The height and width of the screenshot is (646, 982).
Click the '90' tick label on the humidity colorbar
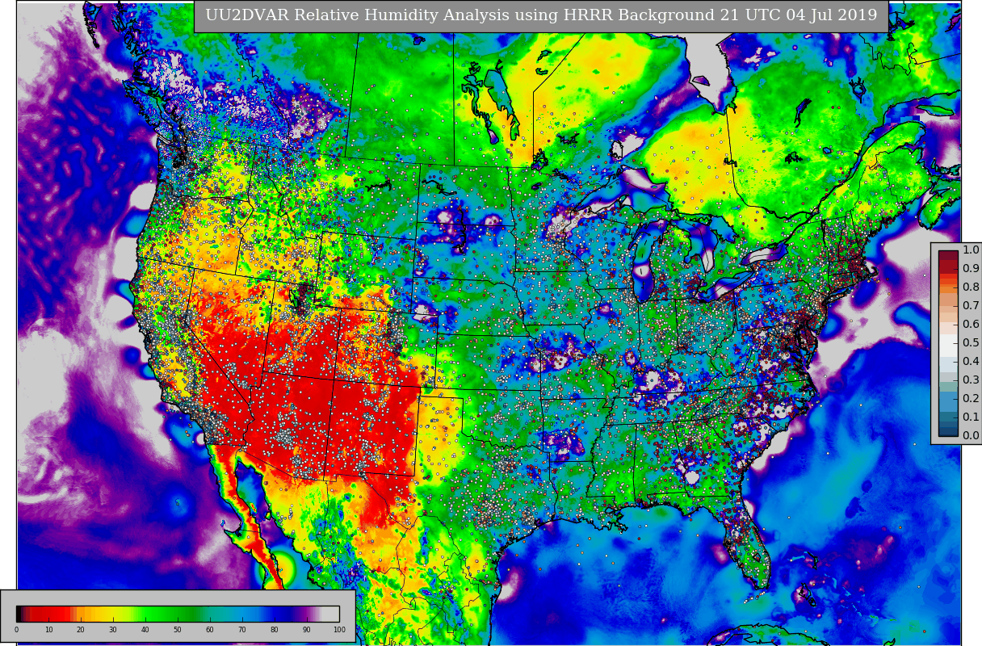click(307, 630)
